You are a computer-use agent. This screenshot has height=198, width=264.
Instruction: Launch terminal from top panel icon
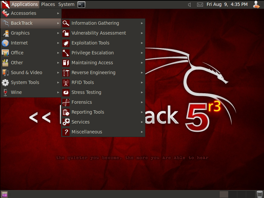click(81, 5)
